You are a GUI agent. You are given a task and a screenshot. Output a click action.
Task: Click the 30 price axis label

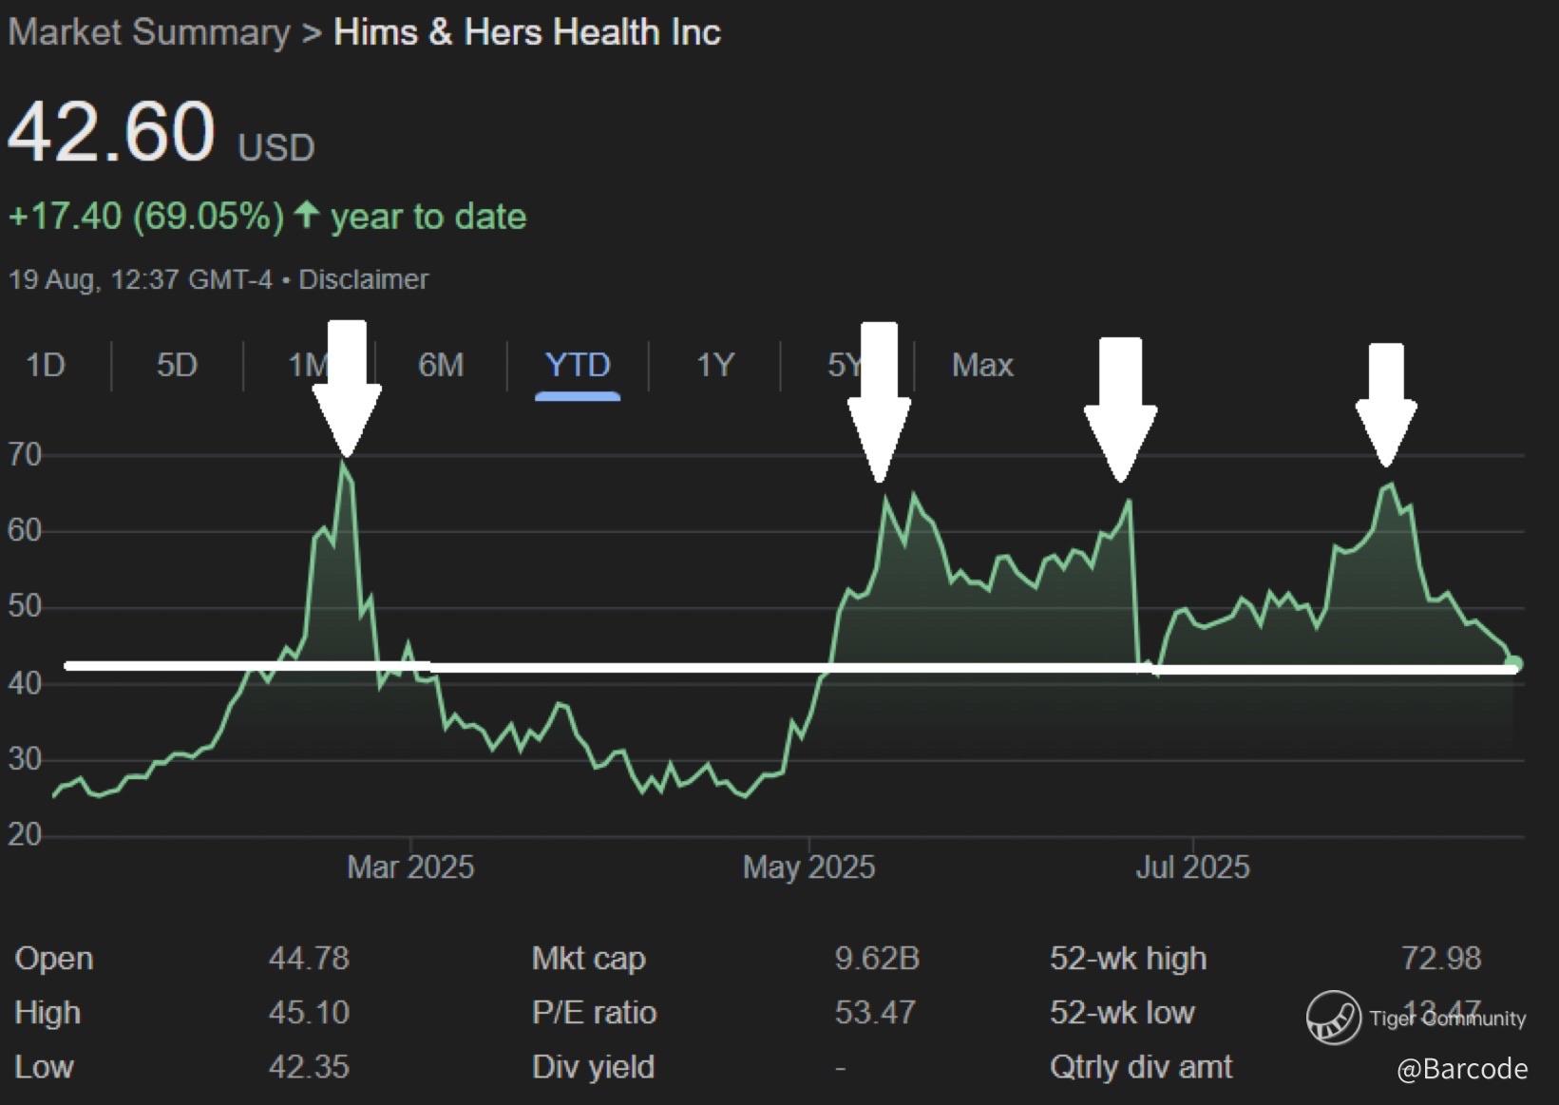(25, 758)
